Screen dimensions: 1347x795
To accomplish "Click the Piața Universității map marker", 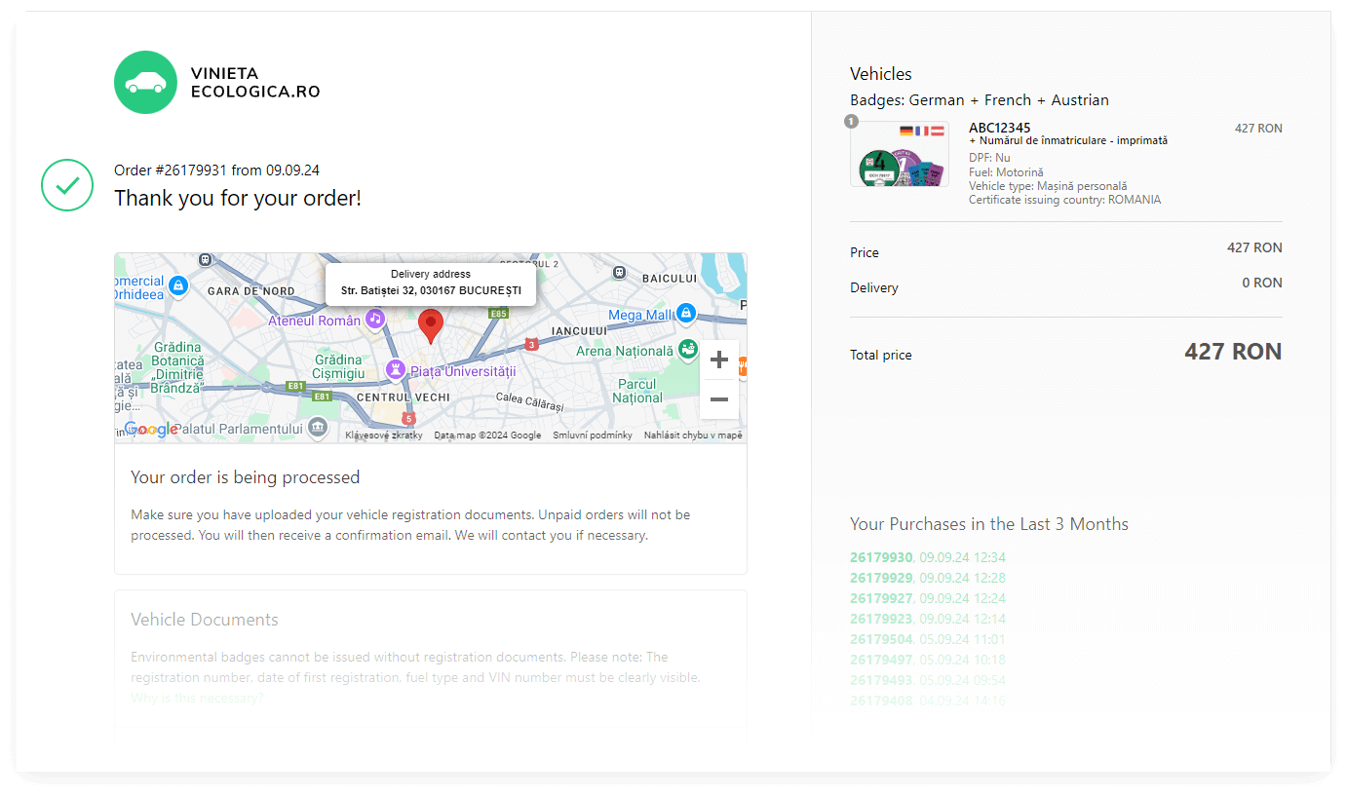I will [395, 370].
